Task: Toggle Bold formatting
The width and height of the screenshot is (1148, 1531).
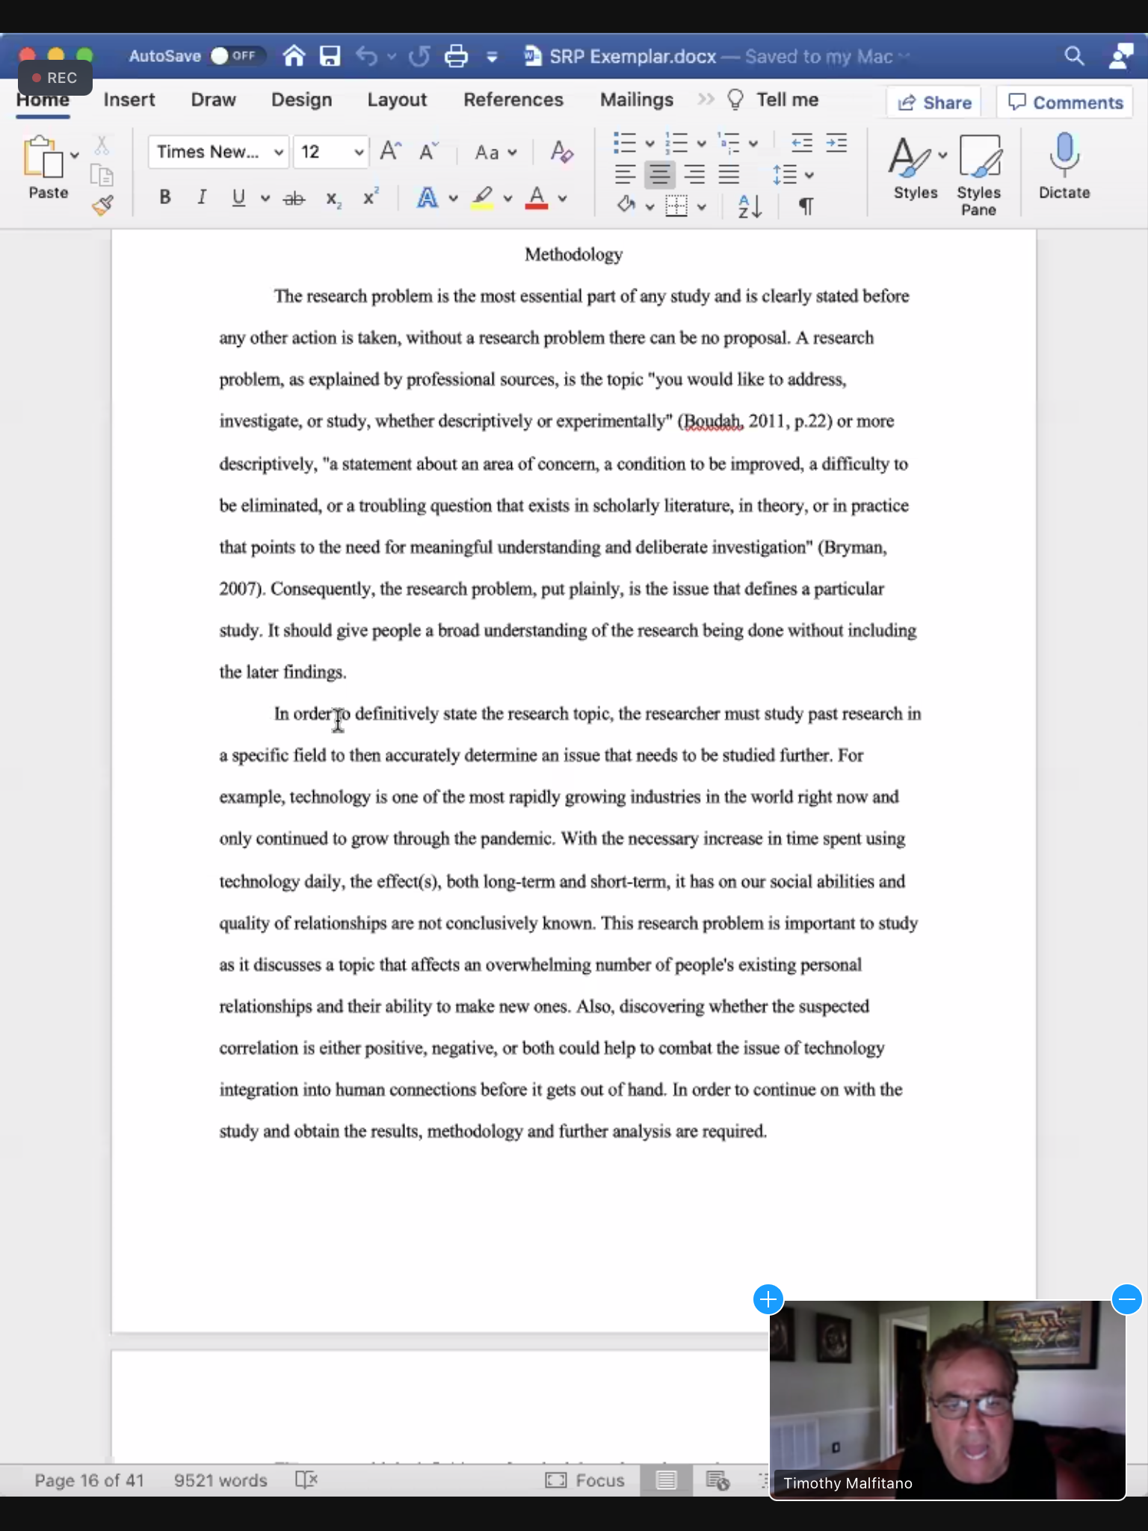Action: [x=165, y=197]
